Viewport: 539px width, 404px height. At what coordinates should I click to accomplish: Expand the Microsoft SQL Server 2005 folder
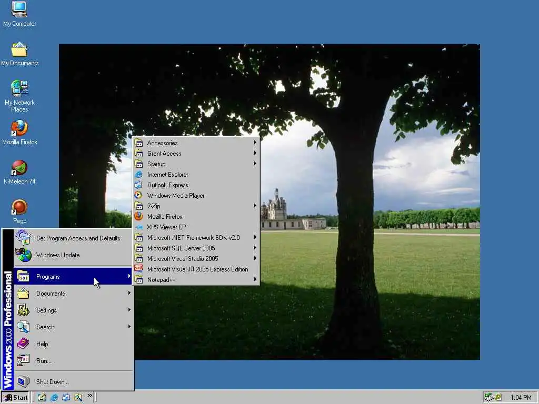pyautogui.click(x=196, y=248)
